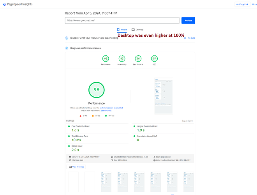This screenshot has height=195, width=257.
Task: Open the performance score is calculated link
Action: coord(111,108)
